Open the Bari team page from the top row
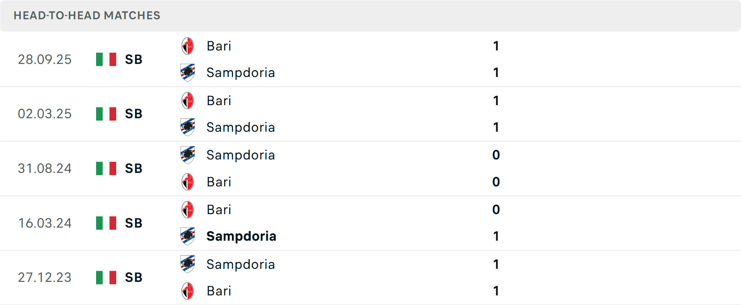 (x=218, y=46)
